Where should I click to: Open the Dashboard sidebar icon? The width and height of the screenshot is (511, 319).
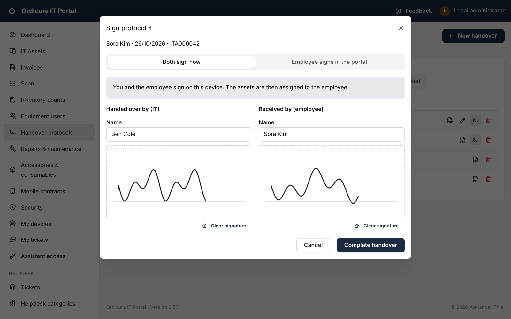pyautogui.click(x=12, y=35)
